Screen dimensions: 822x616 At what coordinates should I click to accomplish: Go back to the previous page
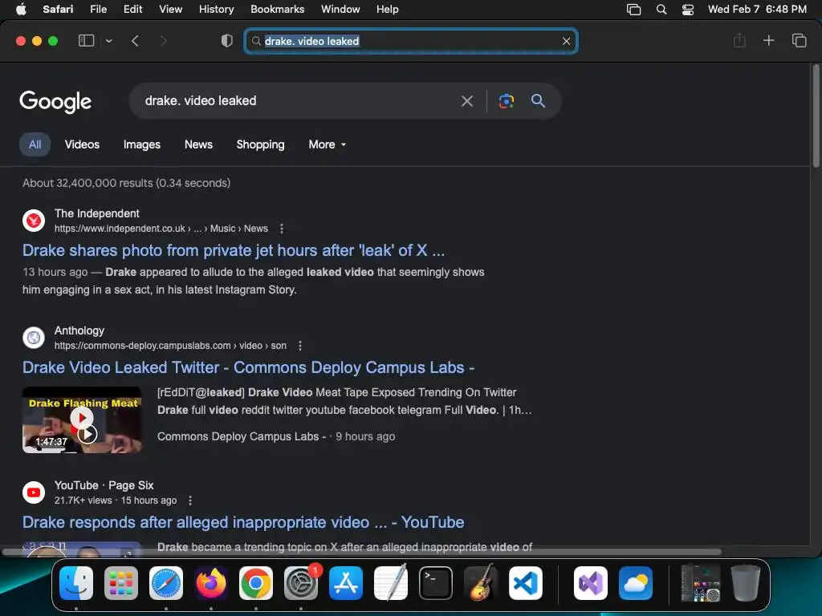135,40
